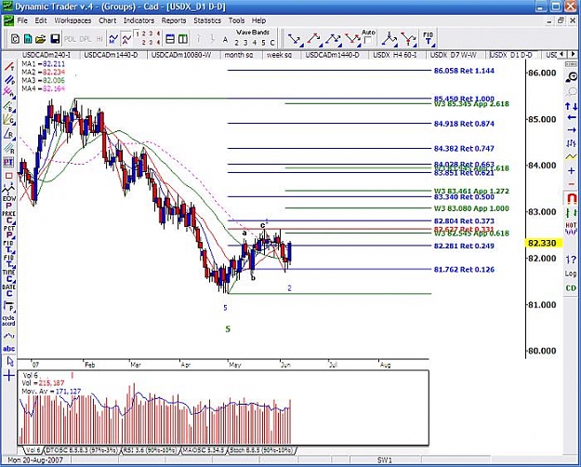Select the parallel lines P tool

click(9, 79)
